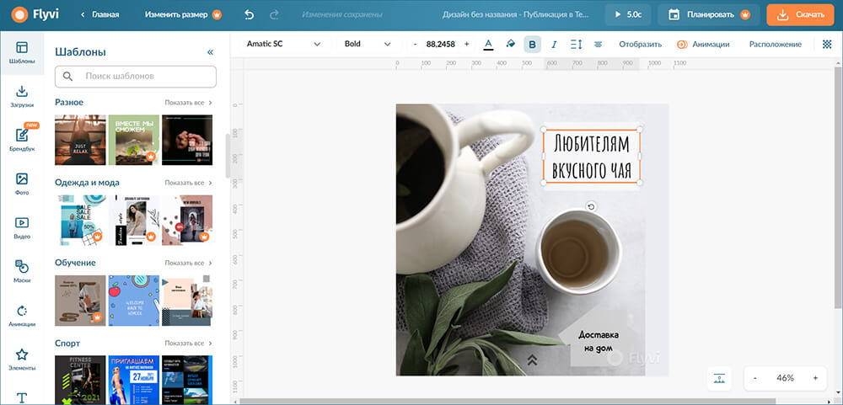This screenshot has width=843, height=405.
Task: Click the text alignment icon
Action: pyautogui.click(x=599, y=44)
